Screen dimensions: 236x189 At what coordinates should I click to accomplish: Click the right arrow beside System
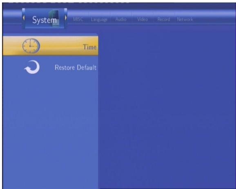(66, 18)
